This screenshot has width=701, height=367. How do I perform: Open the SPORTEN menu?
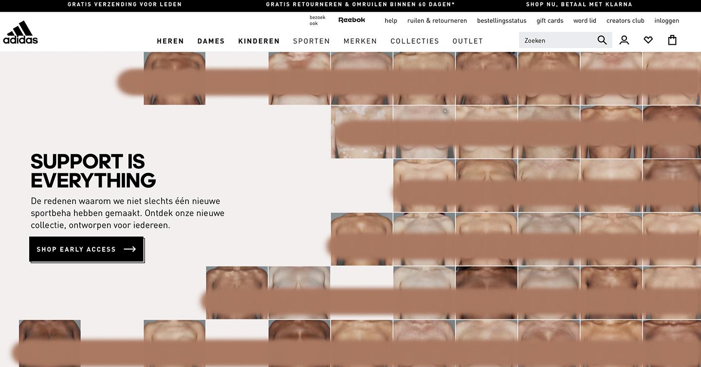(x=312, y=41)
